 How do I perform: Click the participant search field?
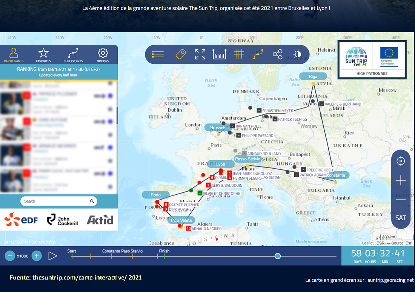tap(59, 201)
